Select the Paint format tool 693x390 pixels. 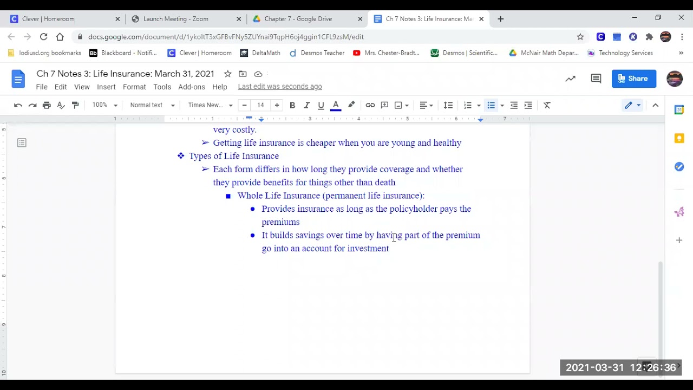(75, 105)
